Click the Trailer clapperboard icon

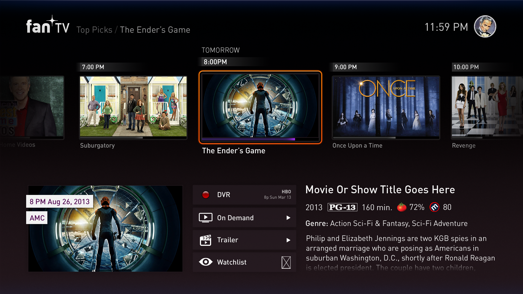(206, 240)
